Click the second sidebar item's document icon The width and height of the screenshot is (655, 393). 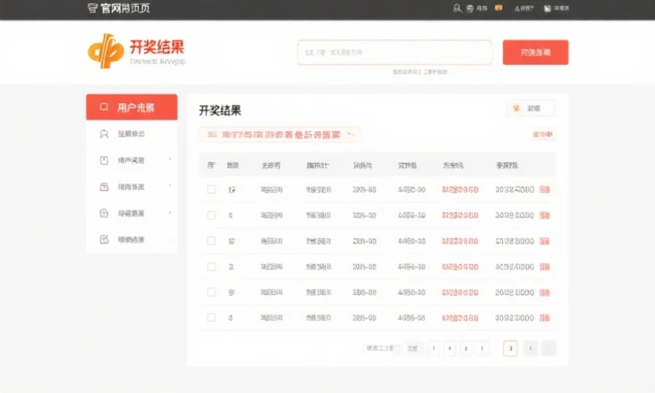tap(104, 160)
